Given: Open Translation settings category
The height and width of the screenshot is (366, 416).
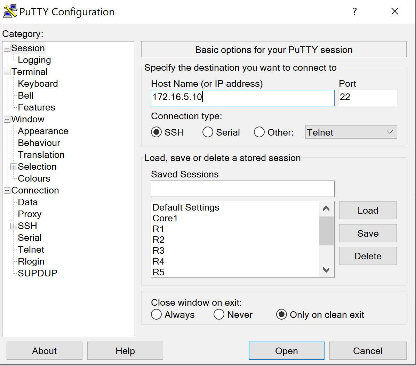Looking at the screenshot, I should pyautogui.click(x=41, y=155).
